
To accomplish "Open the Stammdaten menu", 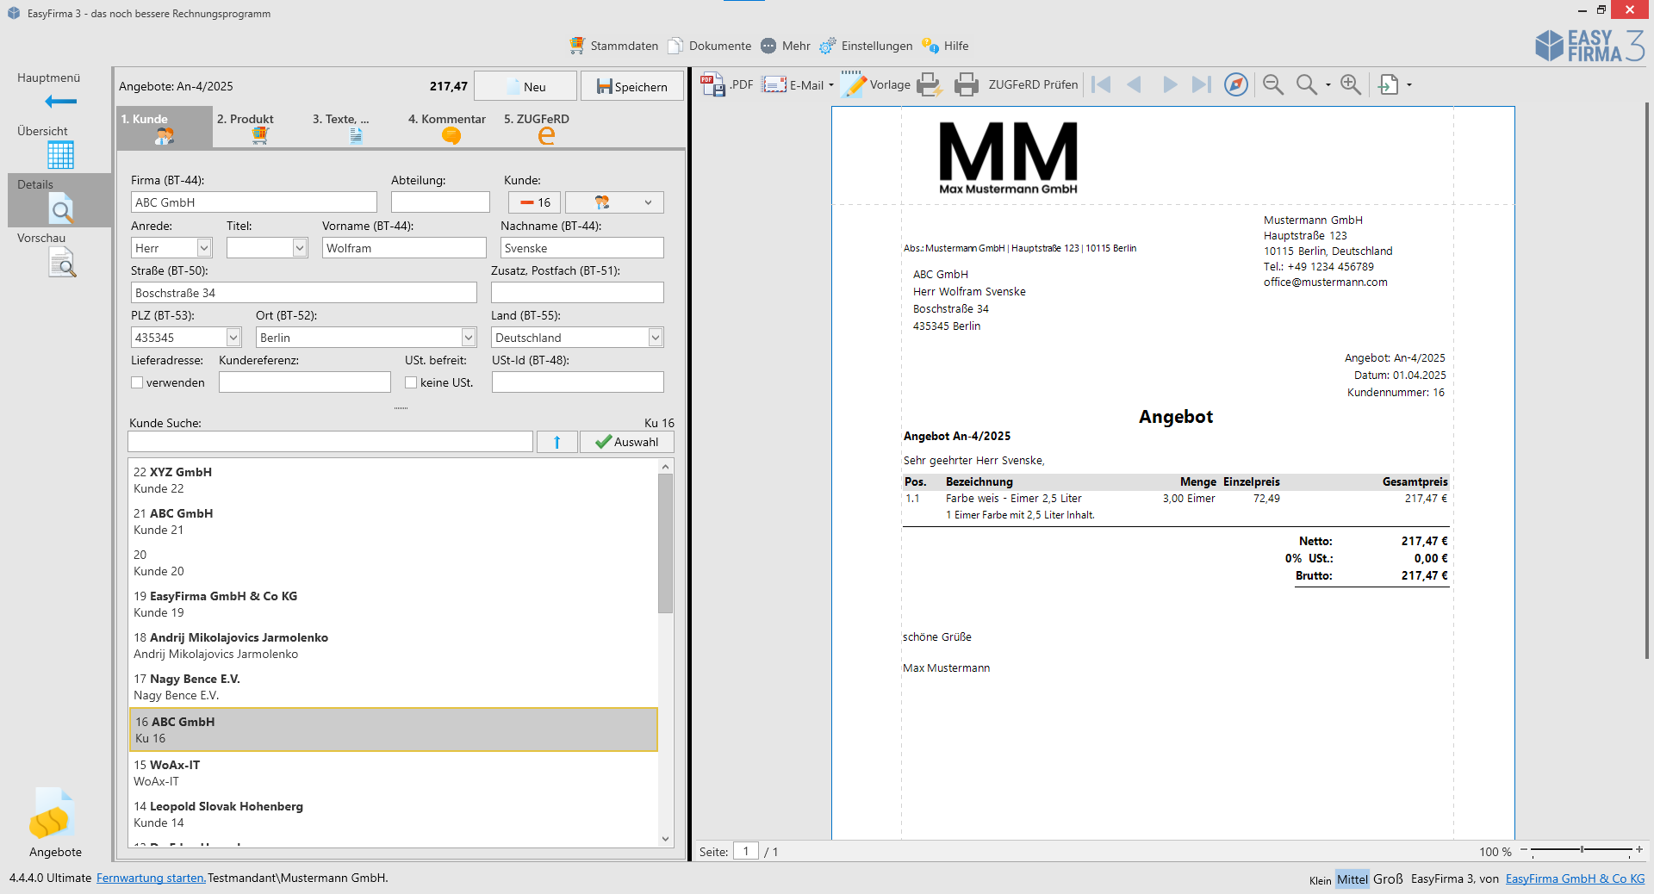I will [x=613, y=46].
